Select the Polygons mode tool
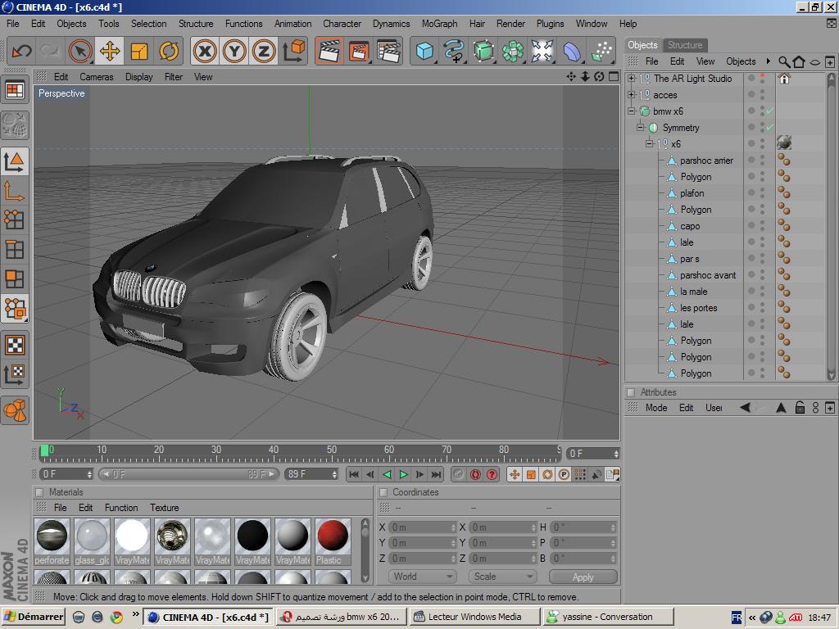Viewport: 839px width, 629px height. (15, 279)
